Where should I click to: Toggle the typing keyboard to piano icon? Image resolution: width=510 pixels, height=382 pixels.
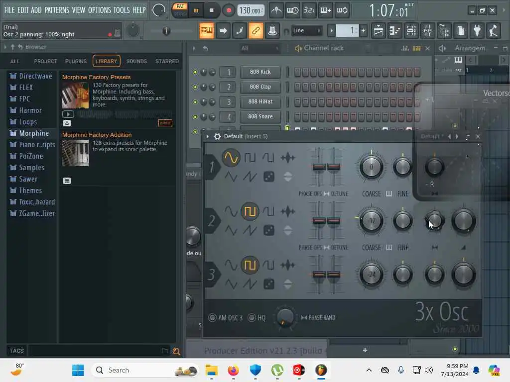[207, 30]
